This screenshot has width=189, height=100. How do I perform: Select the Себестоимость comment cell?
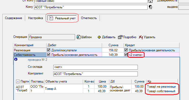click(30, 55)
